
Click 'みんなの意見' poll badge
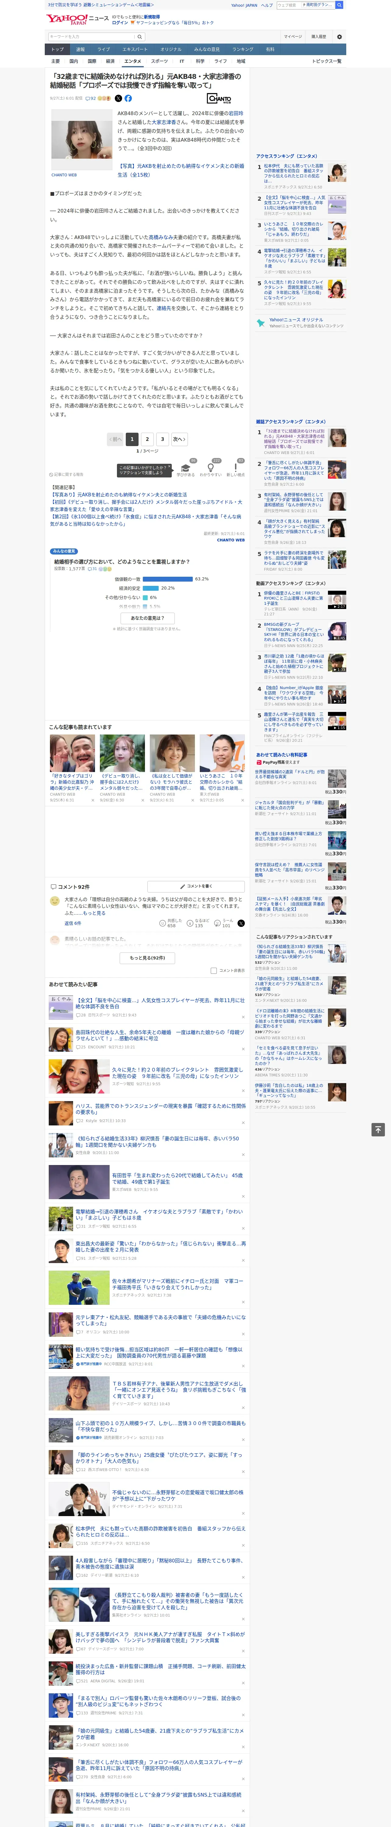(64, 551)
